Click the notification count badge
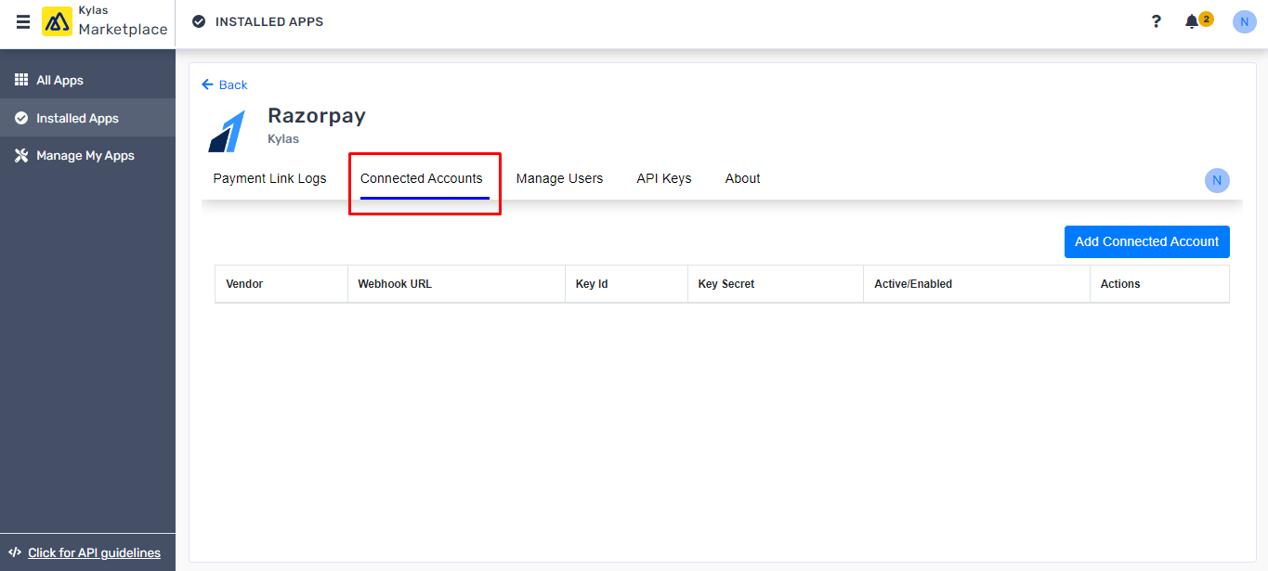The width and height of the screenshot is (1268, 571). pos(1206,19)
